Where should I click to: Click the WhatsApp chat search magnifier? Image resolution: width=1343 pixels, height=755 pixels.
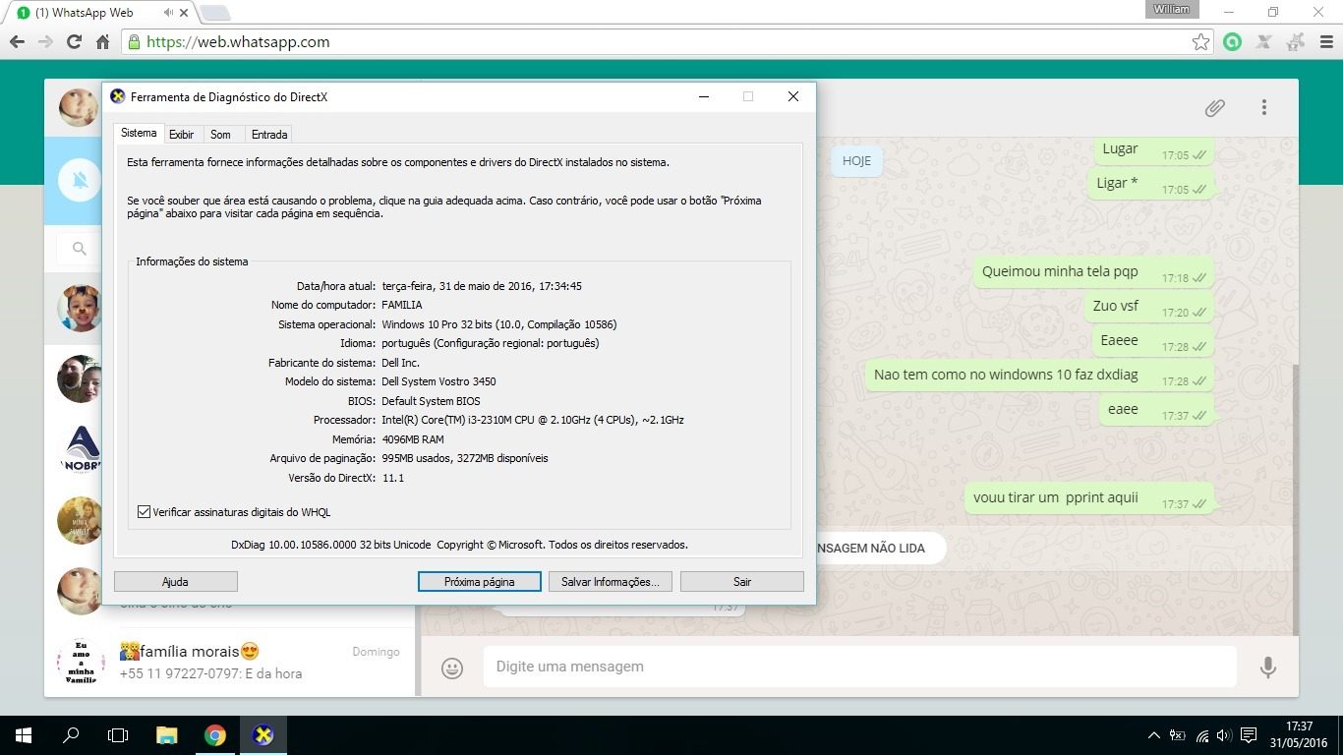point(80,249)
